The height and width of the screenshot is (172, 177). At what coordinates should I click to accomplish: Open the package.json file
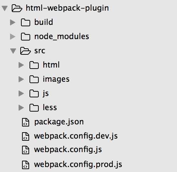(x=59, y=122)
